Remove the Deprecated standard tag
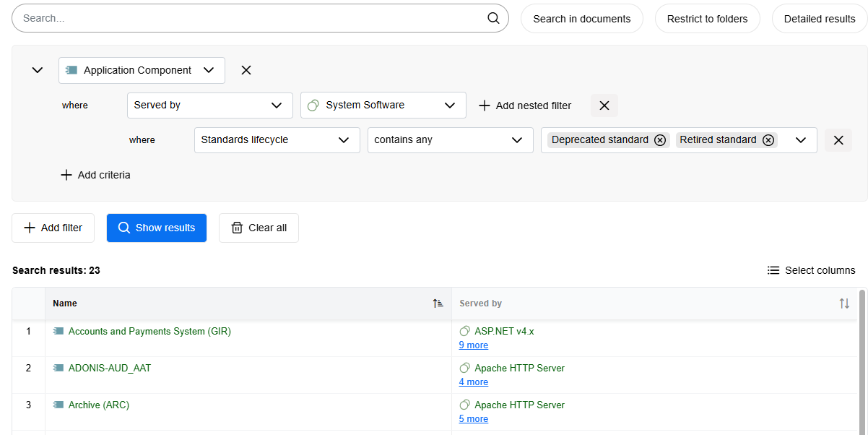 660,139
